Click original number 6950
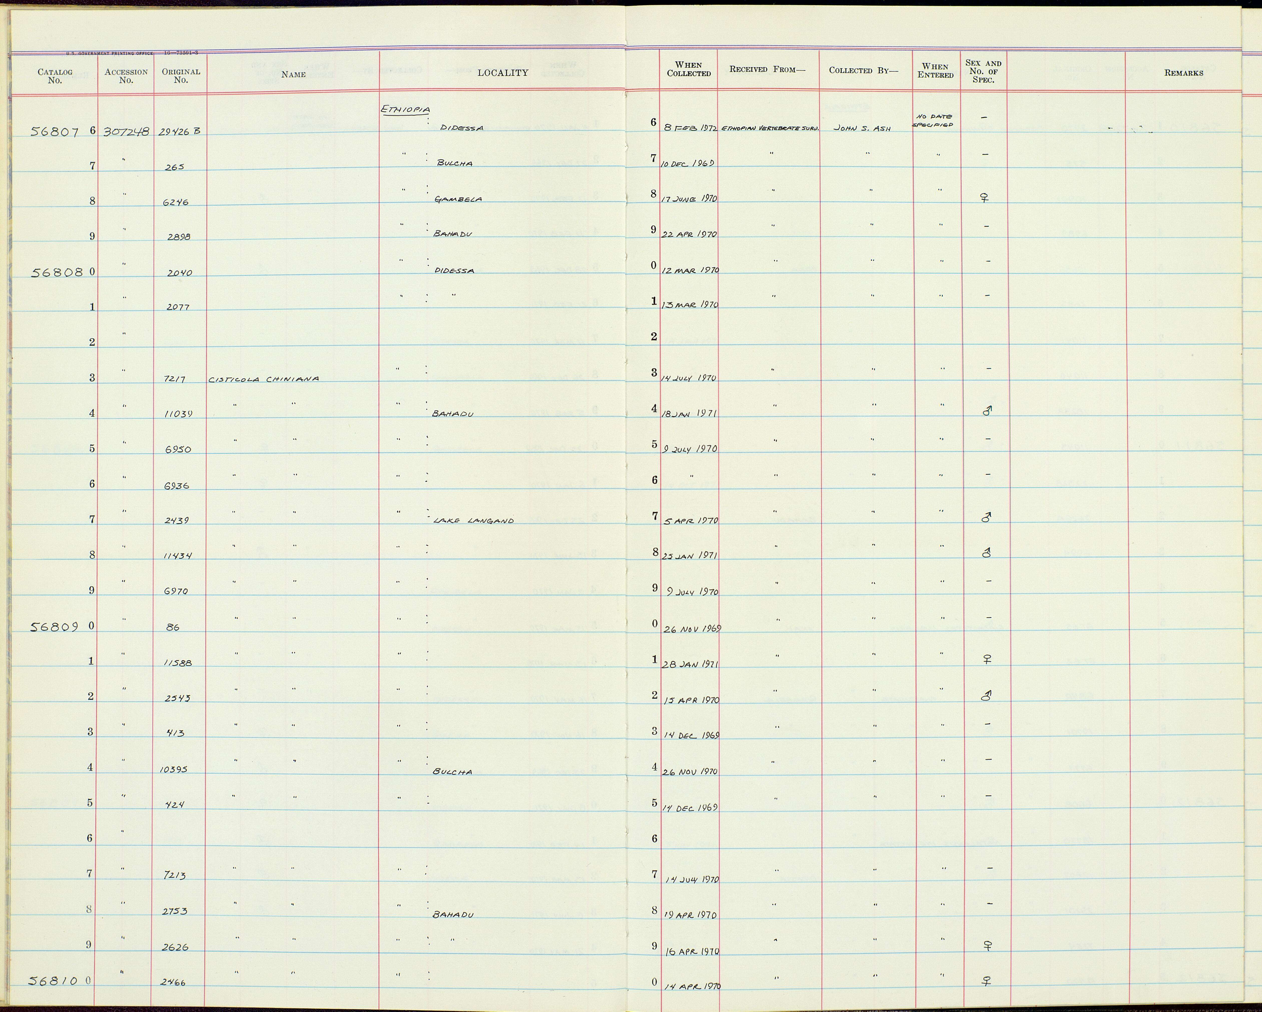1262x1012 pixels. click(178, 450)
